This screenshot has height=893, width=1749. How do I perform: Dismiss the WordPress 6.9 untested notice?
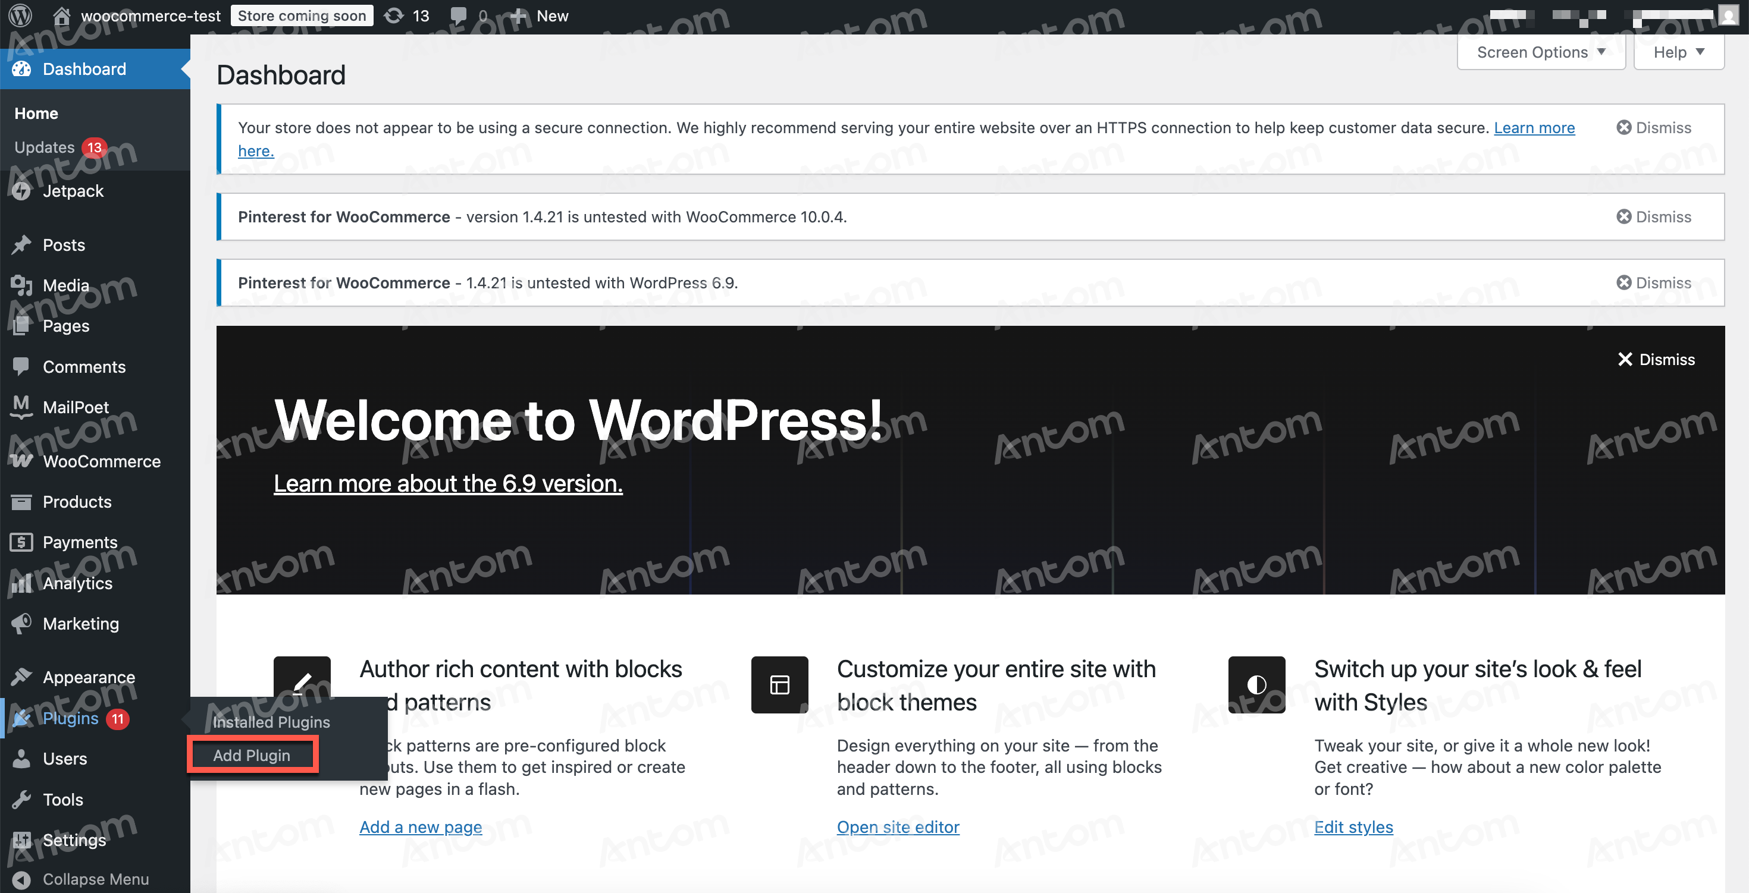point(1654,282)
